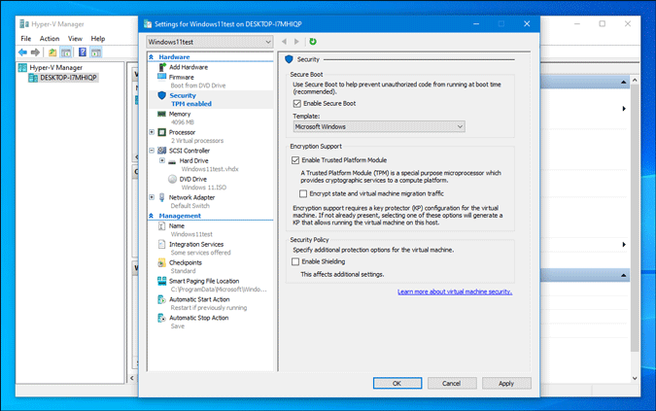
Task: Click the Apply button
Action: 506,383
